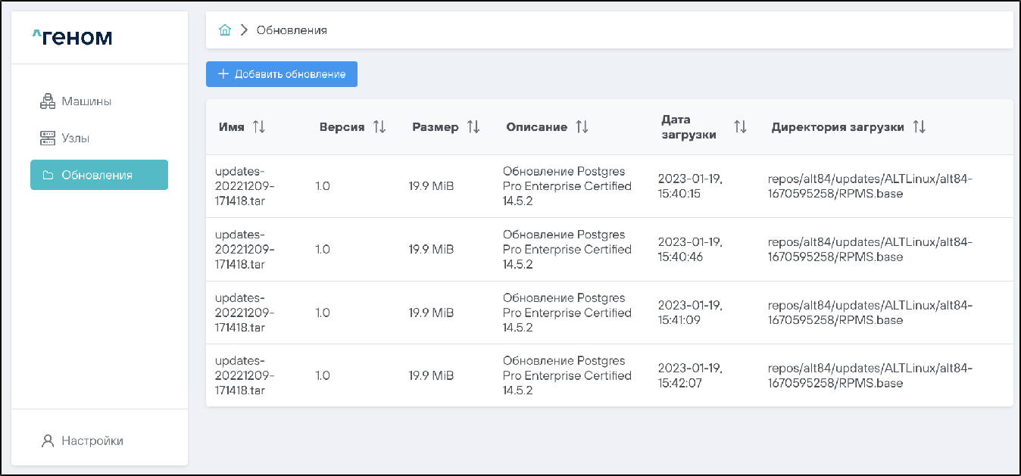Viewport: 1021px width, 476px height.
Task: Click the Геном logo
Action: pos(73,37)
